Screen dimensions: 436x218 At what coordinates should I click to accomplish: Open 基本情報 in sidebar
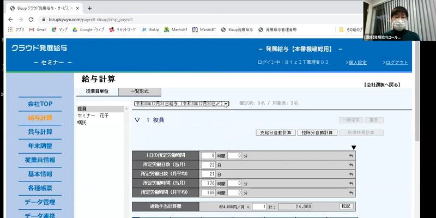[x=40, y=174]
